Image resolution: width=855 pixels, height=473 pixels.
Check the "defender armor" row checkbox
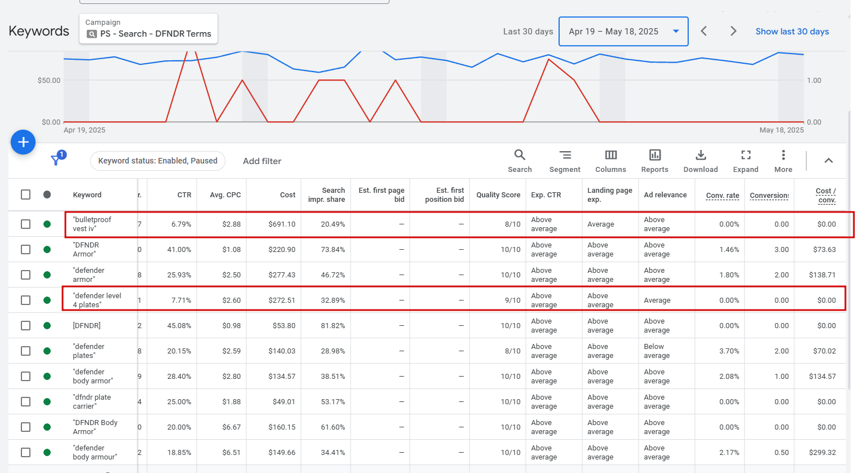tap(25, 275)
